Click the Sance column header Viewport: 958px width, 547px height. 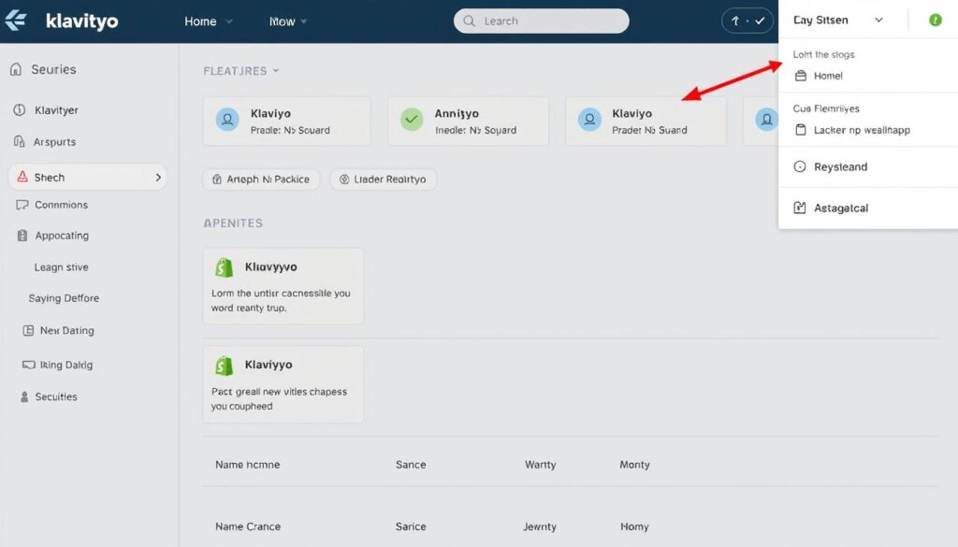[411, 465]
